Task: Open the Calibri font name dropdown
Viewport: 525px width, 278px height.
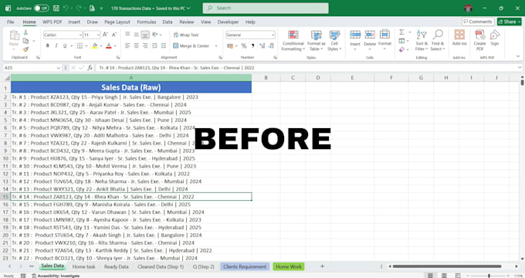Action: tap(81, 35)
